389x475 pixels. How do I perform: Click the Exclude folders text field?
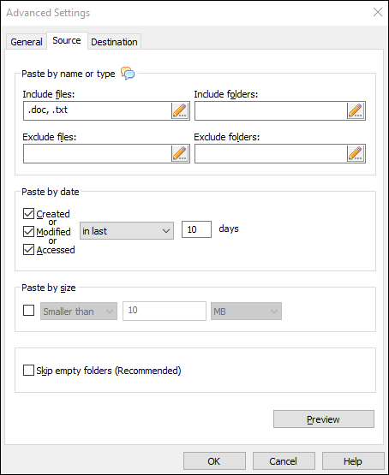271,153
